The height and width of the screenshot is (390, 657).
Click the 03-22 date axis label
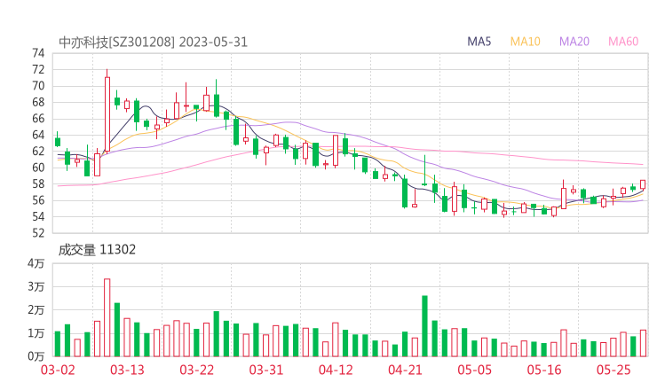pyautogui.click(x=197, y=370)
